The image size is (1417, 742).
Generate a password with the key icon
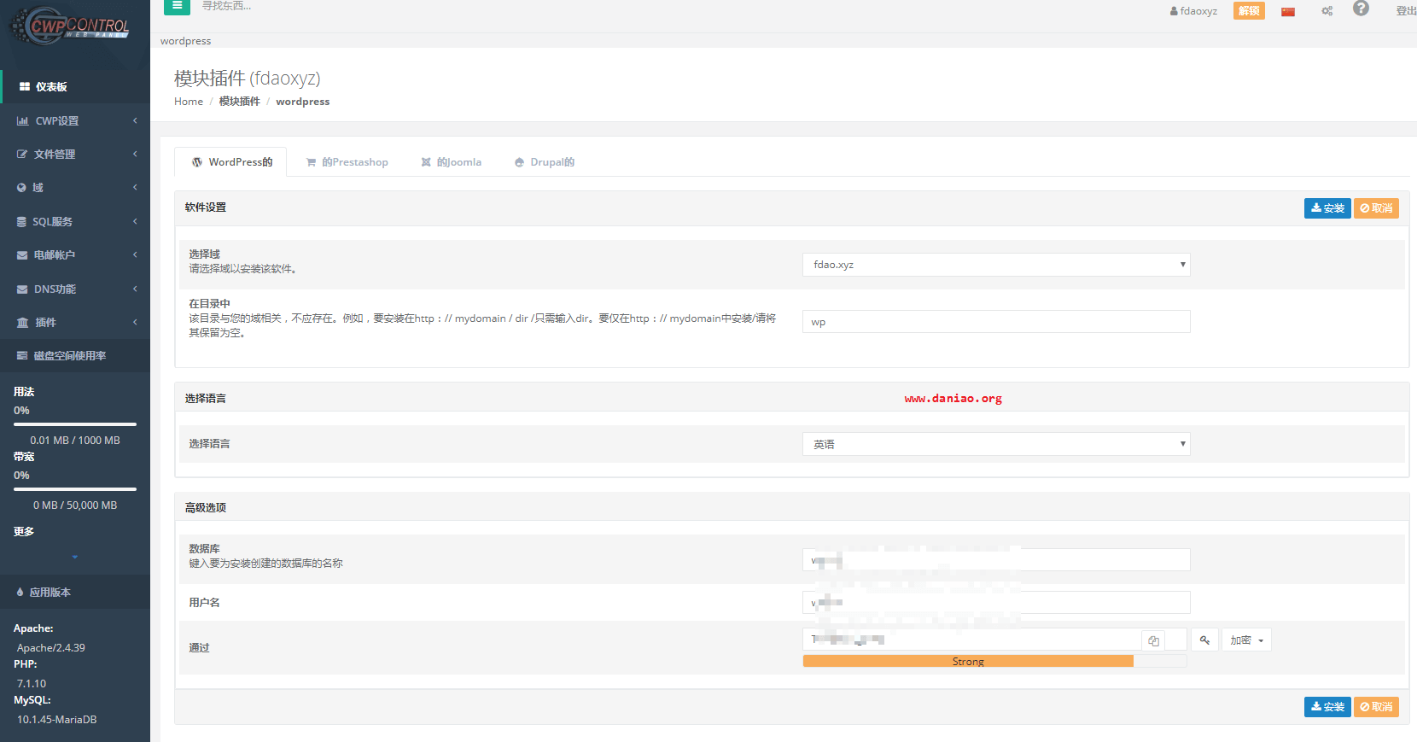click(1204, 640)
